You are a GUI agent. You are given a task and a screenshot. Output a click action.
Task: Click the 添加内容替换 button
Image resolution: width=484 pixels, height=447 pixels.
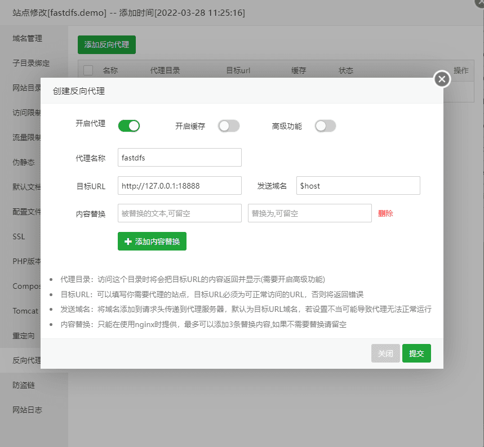click(x=152, y=242)
